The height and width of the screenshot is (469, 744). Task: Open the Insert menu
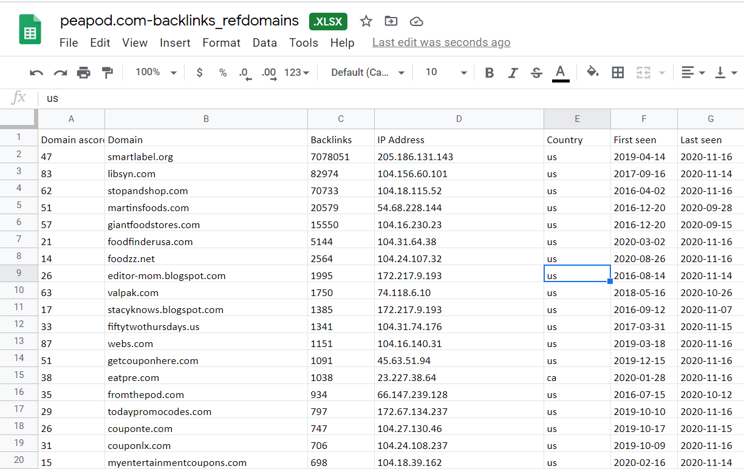(x=175, y=42)
